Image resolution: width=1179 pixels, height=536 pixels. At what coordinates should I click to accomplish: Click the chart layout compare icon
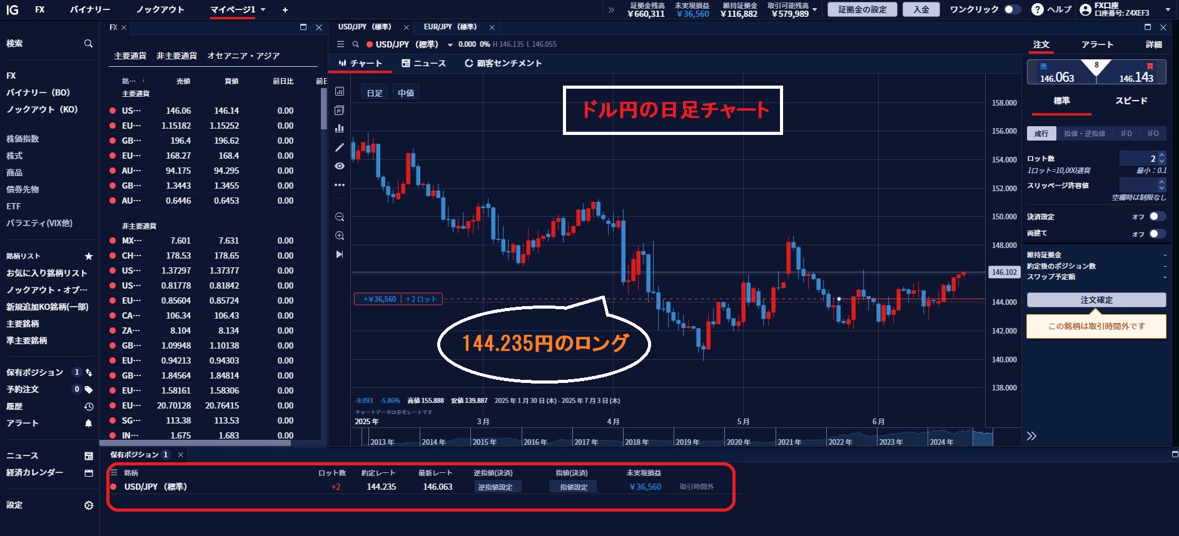[x=340, y=110]
